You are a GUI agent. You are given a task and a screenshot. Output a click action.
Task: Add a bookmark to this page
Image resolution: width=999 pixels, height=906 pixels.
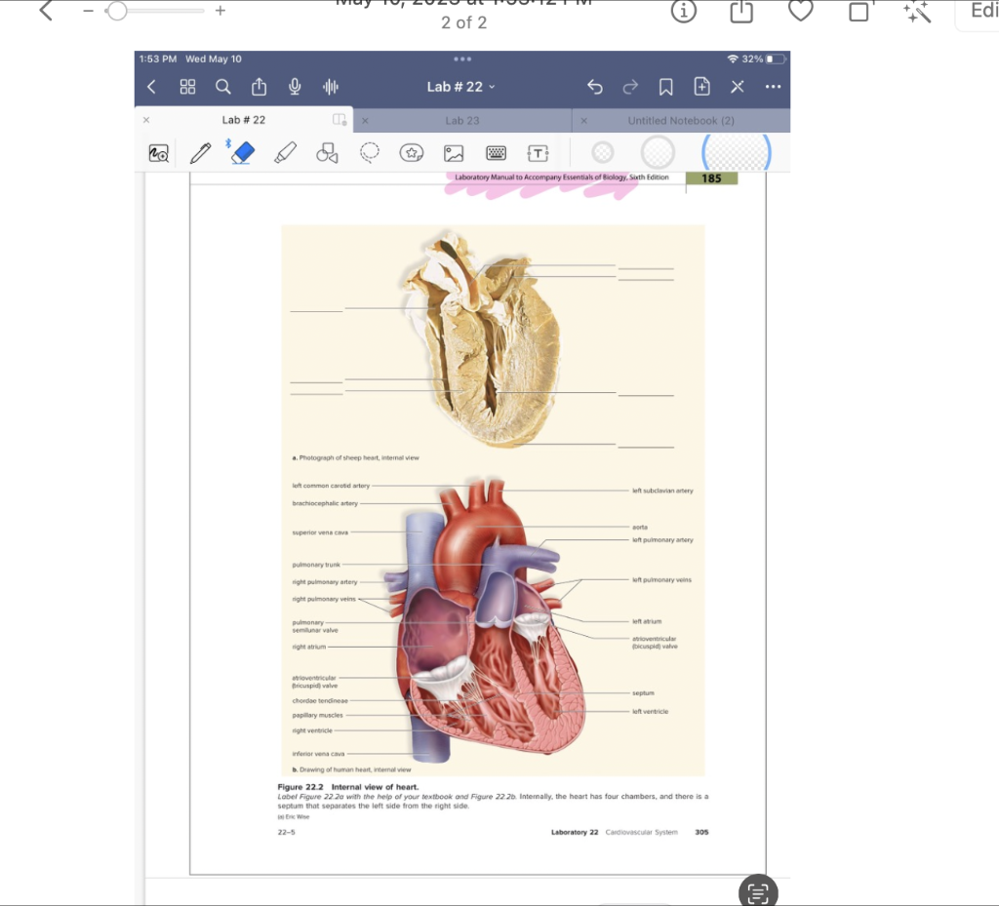tap(665, 86)
